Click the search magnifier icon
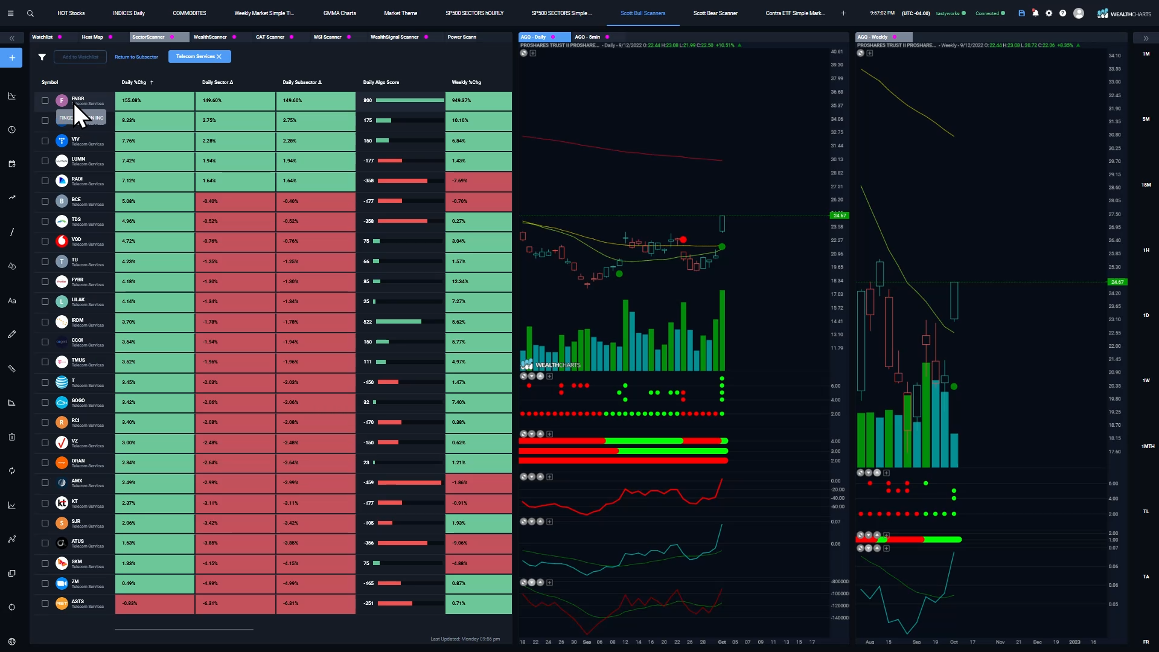This screenshot has width=1159, height=652. pyautogui.click(x=30, y=13)
